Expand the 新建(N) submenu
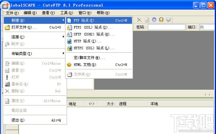This screenshot has height=134, width=216. (x=35, y=20)
